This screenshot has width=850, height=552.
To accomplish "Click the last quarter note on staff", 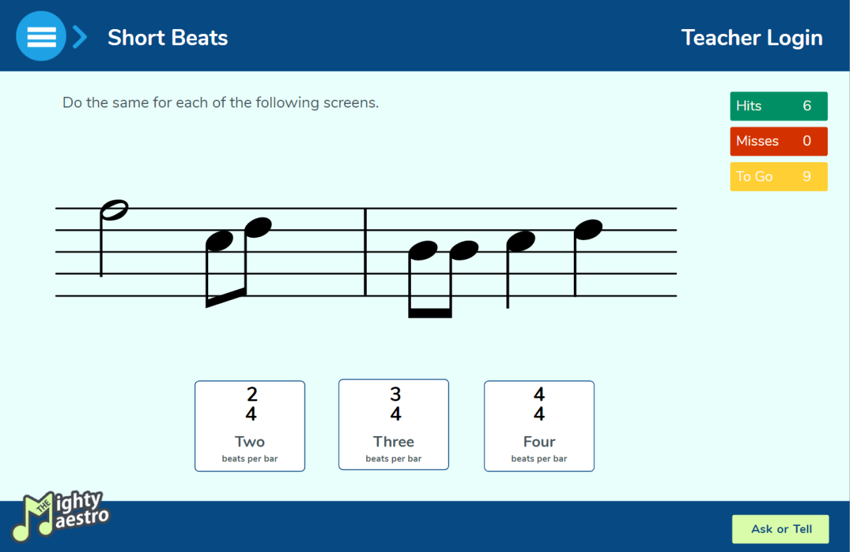I will click(587, 258).
